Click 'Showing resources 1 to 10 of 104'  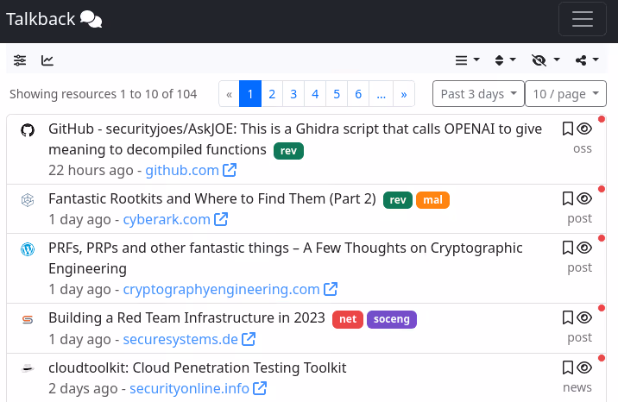(x=104, y=94)
